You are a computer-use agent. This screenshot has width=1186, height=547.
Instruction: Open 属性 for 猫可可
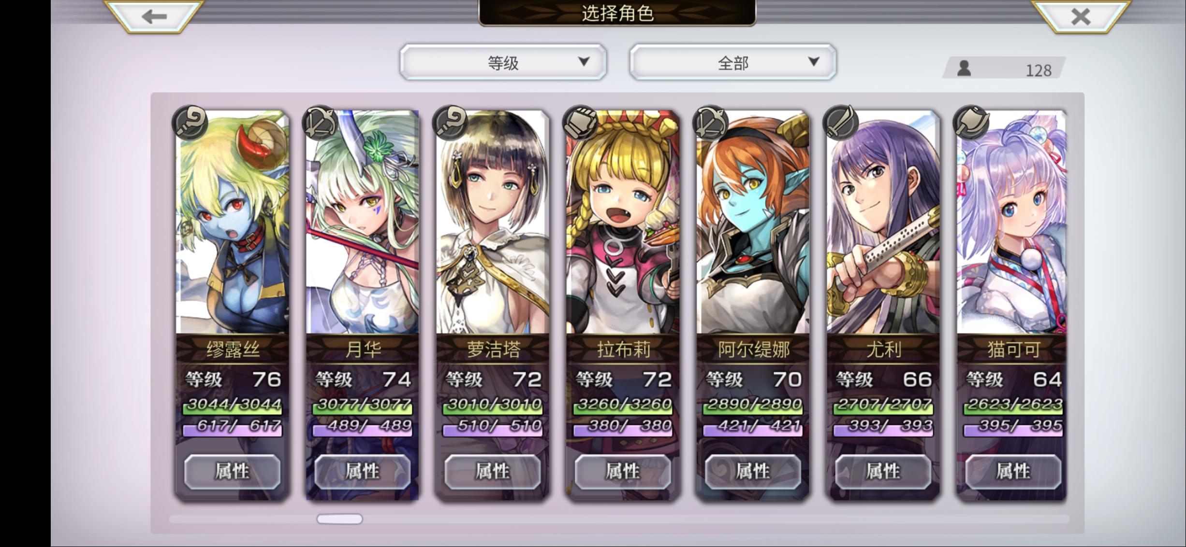(1013, 471)
